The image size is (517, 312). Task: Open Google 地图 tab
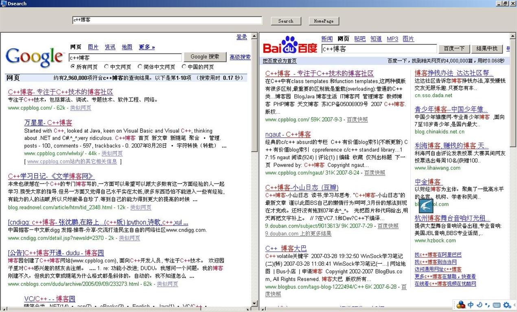click(x=127, y=47)
